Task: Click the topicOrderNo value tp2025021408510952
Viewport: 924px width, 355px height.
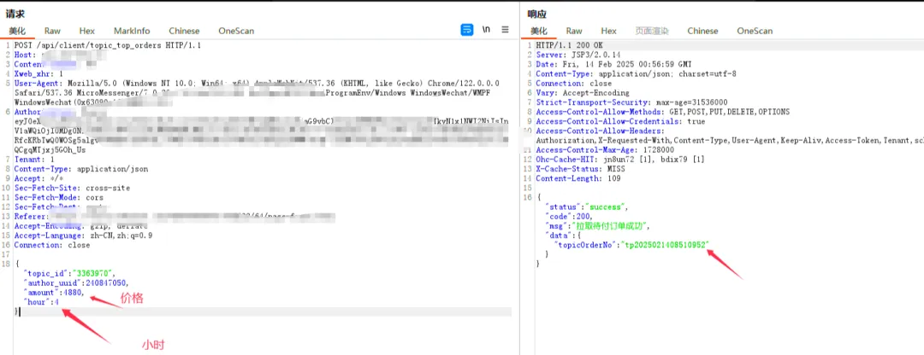Action: coord(664,245)
